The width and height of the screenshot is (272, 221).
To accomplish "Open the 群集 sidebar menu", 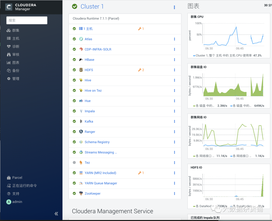I will (x=13, y=30).
